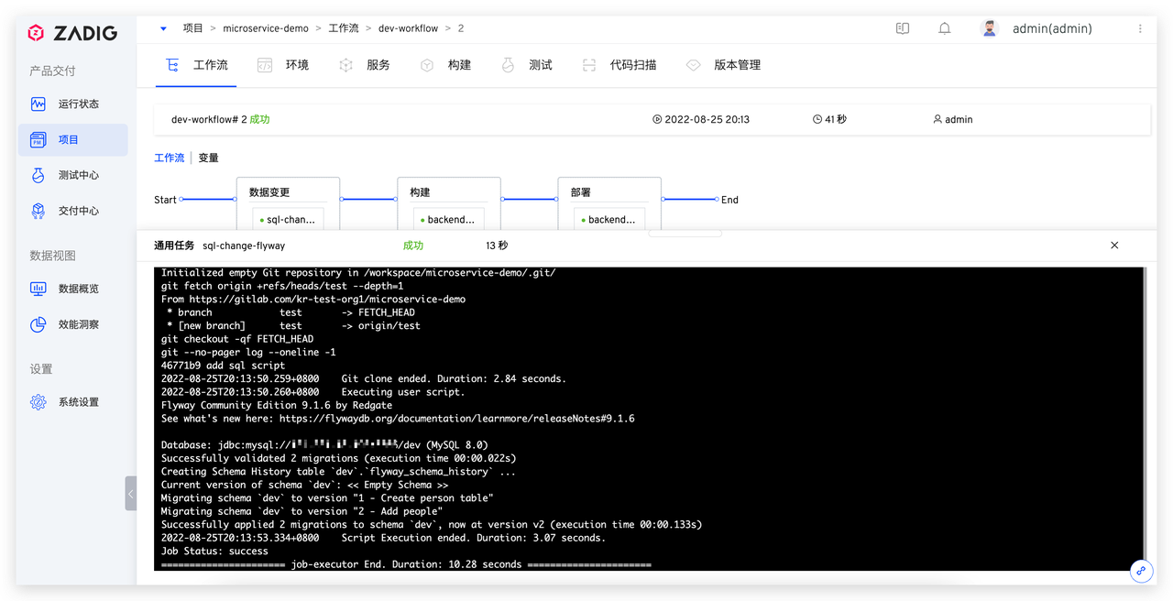This screenshot has width=1173, height=601.
Task: Go to 工作流 in the breadcrumb
Action: click(x=344, y=28)
